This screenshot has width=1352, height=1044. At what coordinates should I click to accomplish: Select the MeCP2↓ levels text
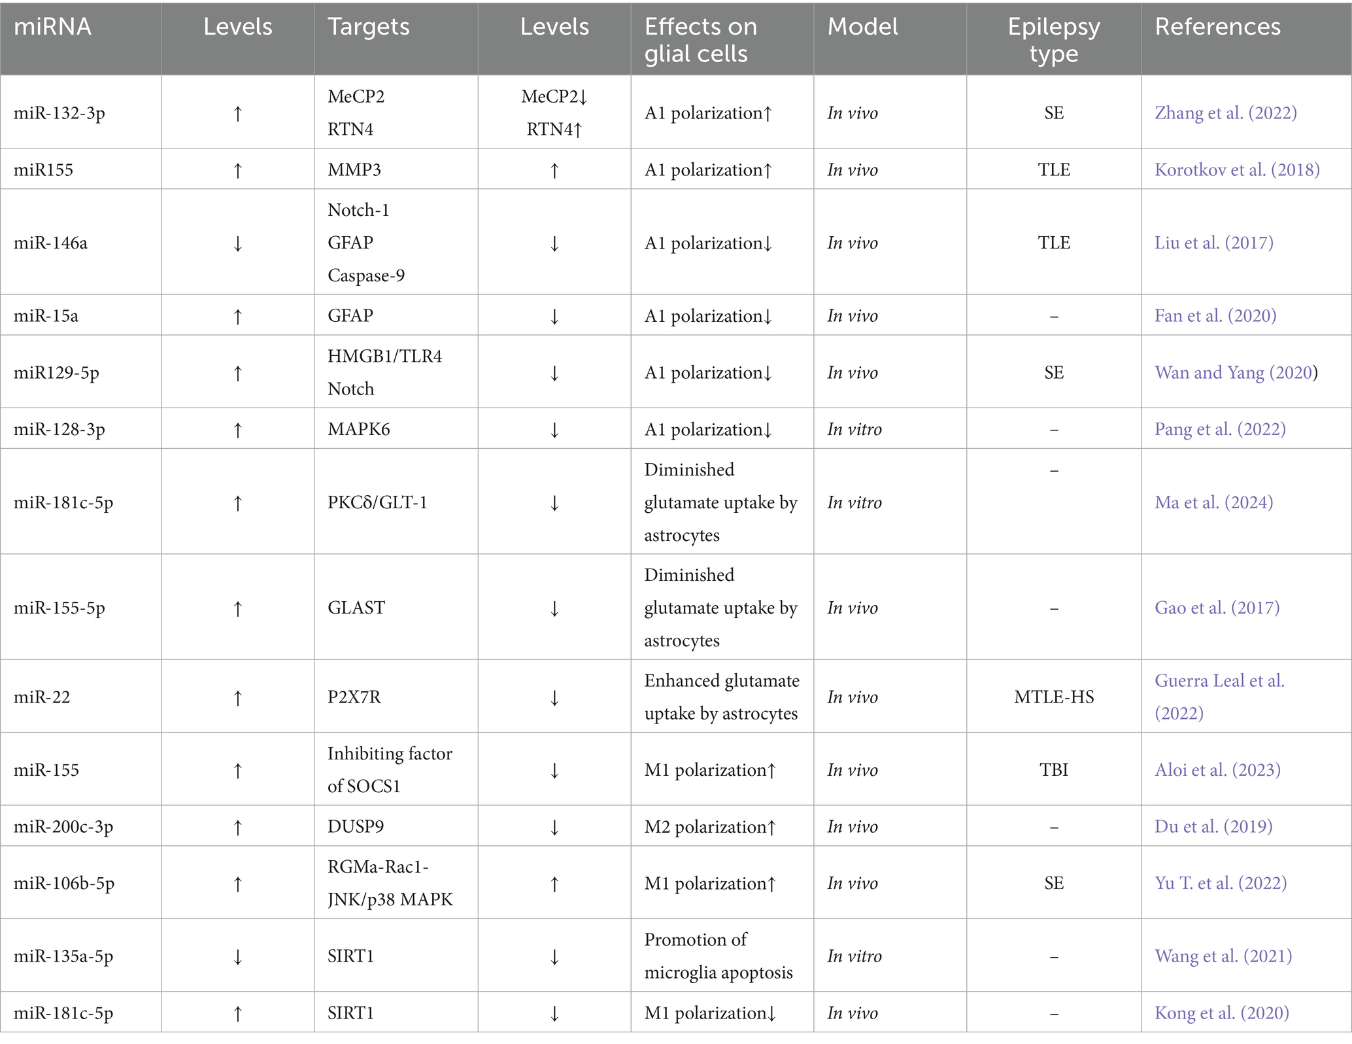(554, 96)
